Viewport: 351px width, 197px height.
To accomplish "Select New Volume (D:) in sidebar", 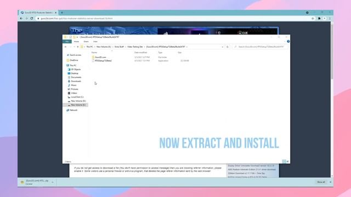I will [x=78, y=101].
